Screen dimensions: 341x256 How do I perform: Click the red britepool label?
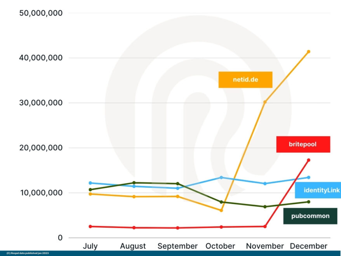[x=303, y=144]
